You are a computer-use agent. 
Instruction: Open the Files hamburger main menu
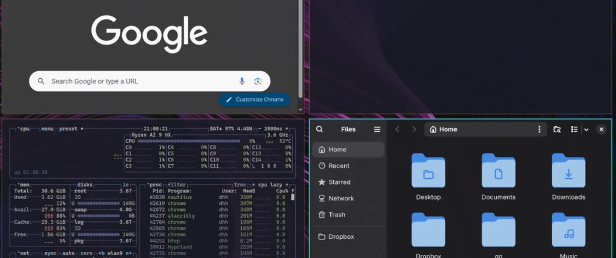click(377, 129)
